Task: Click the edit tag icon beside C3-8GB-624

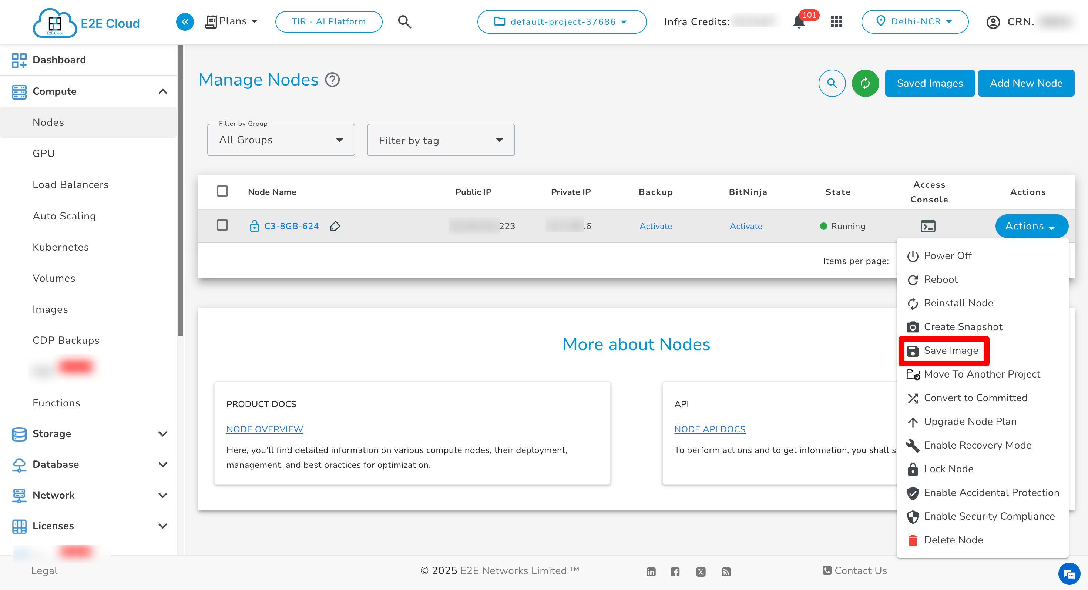Action: click(x=335, y=227)
